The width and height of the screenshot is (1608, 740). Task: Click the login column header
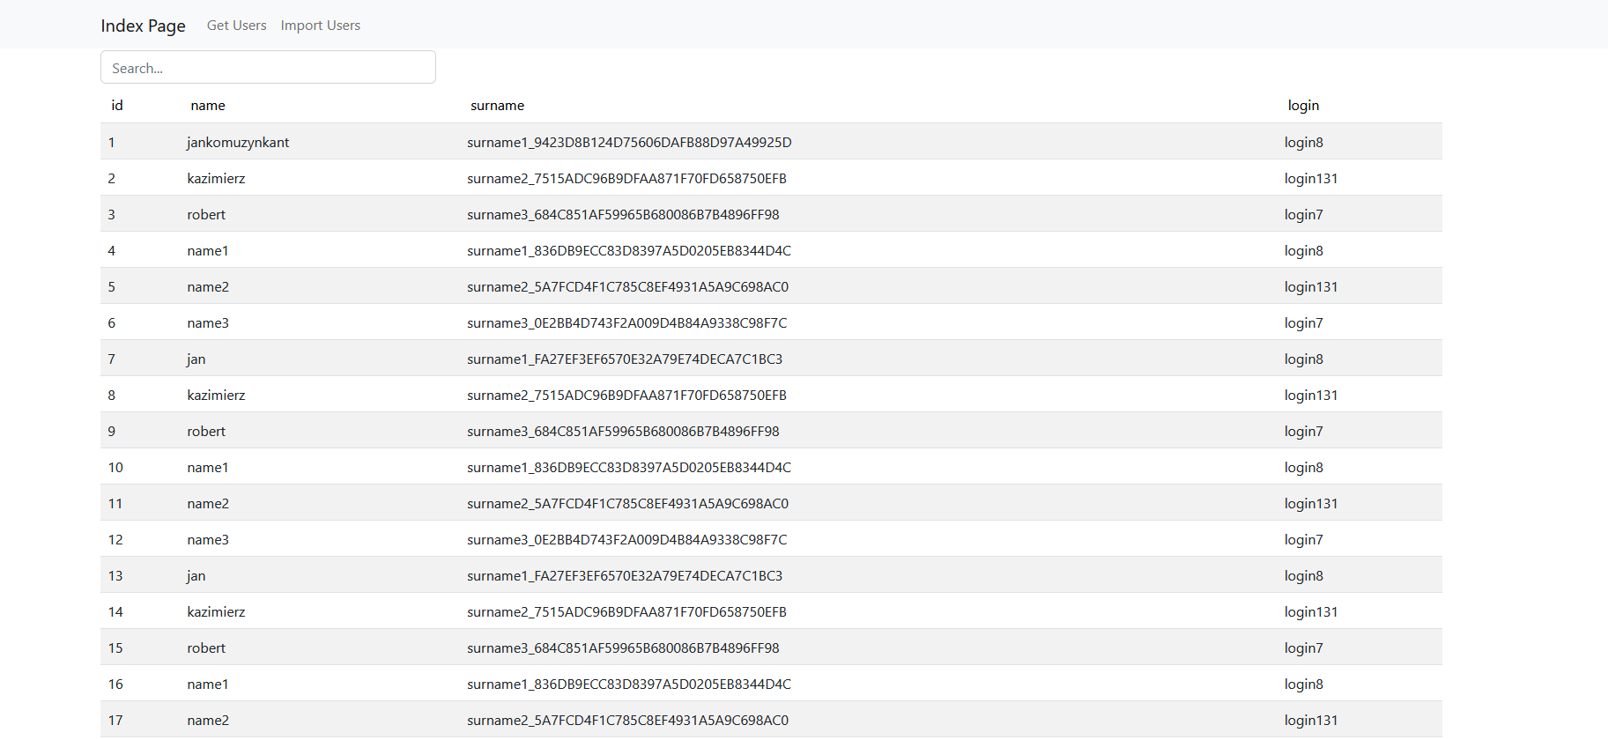coord(1303,106)
